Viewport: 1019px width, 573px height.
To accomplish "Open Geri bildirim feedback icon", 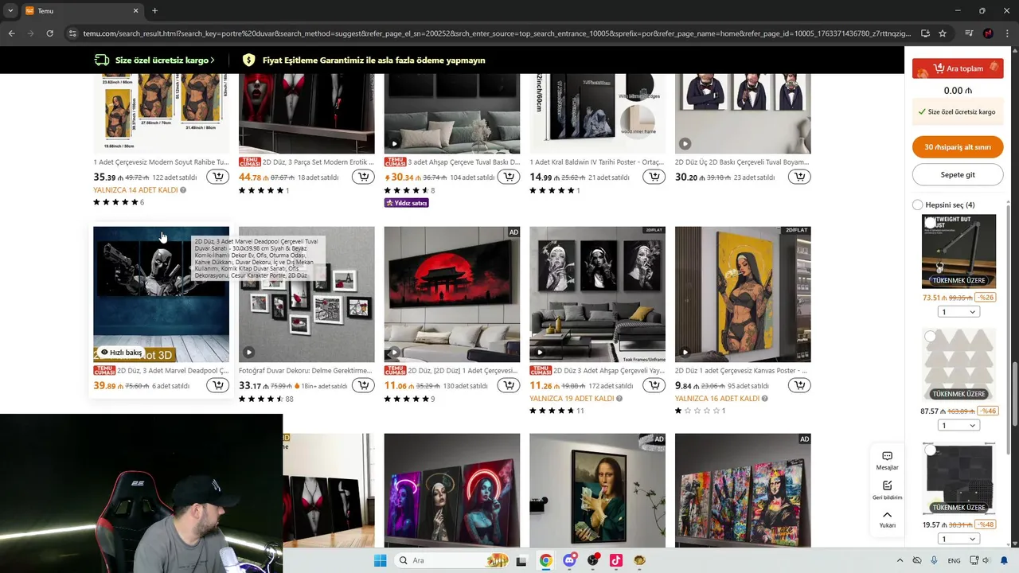I will (x=887, y=490).
